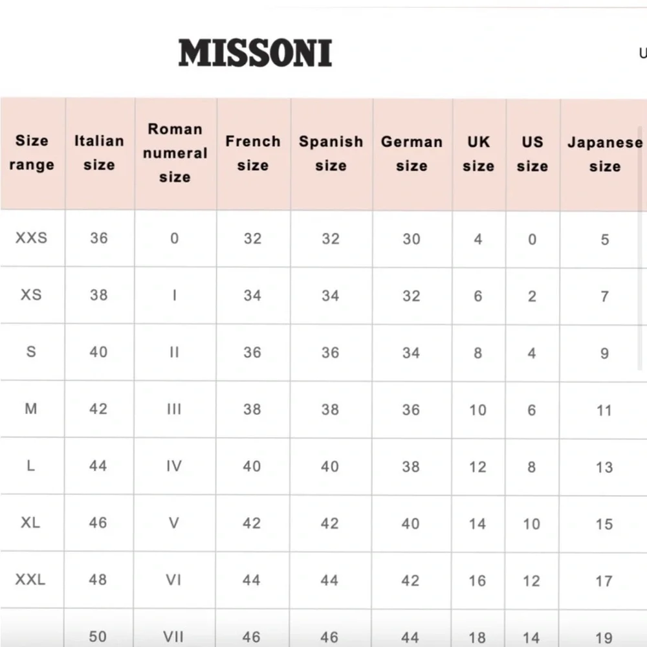Click the Roman numeral size header
This screenshot has height=647, width=647.
coord(175,153)
